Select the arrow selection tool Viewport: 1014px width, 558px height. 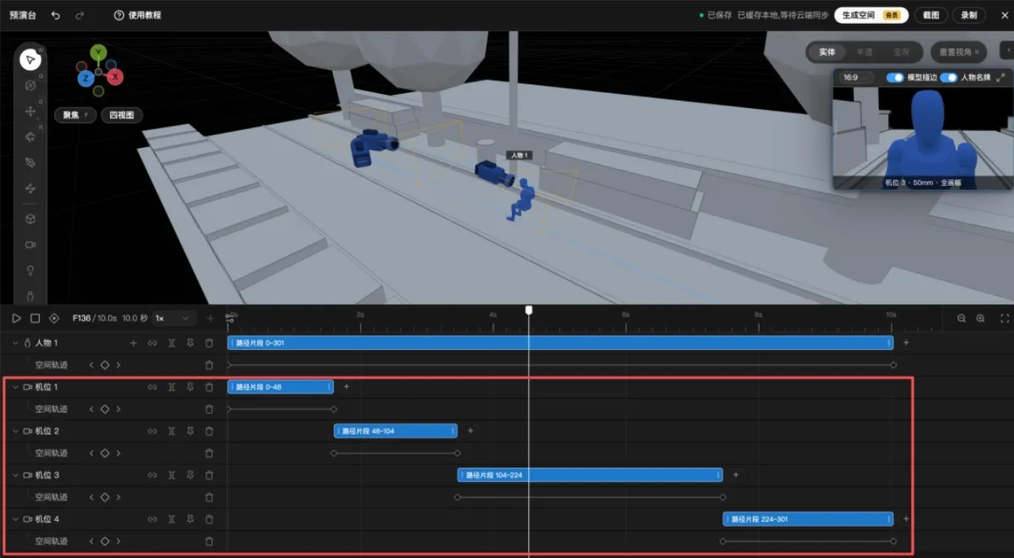30,59
